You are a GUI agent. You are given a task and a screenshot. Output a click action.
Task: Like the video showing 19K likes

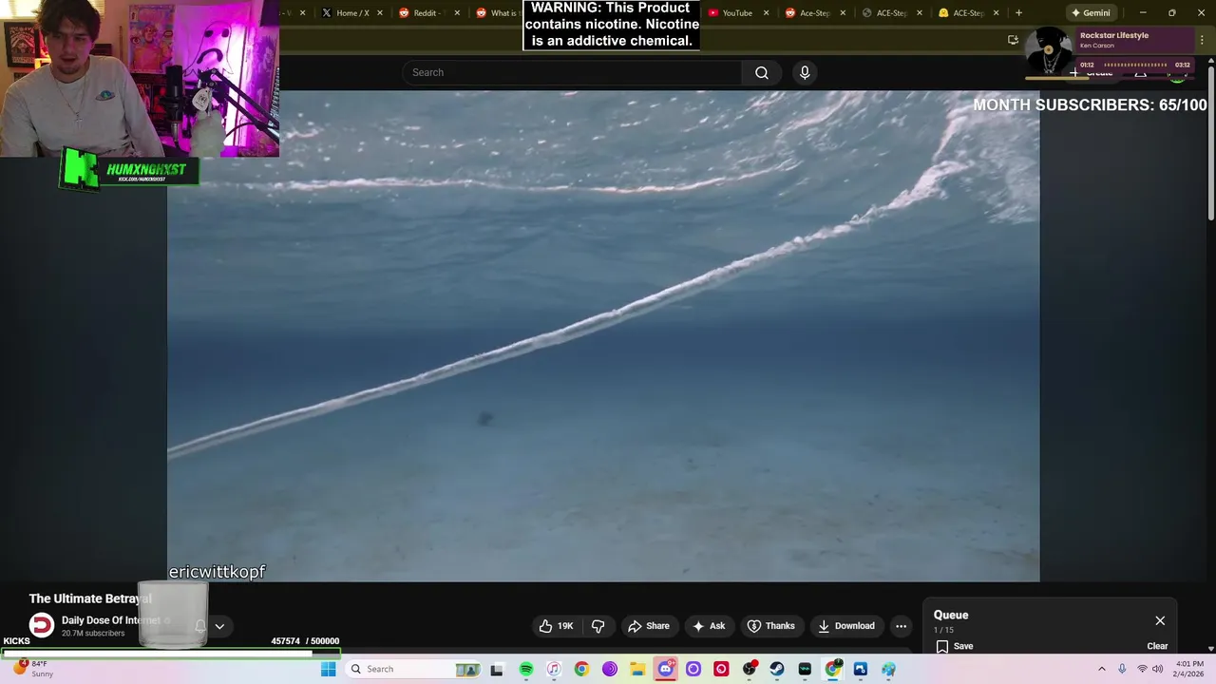[x=556, y=626]
